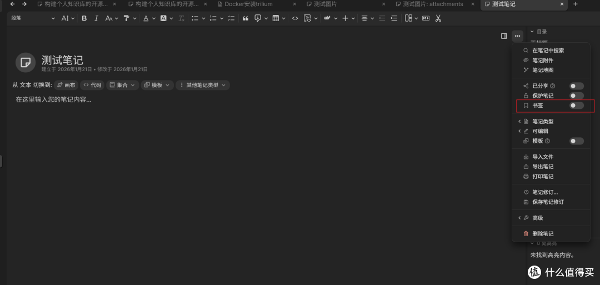Toggle the 书签 bookmark switch
600x285 pixels.
[577, 106]
